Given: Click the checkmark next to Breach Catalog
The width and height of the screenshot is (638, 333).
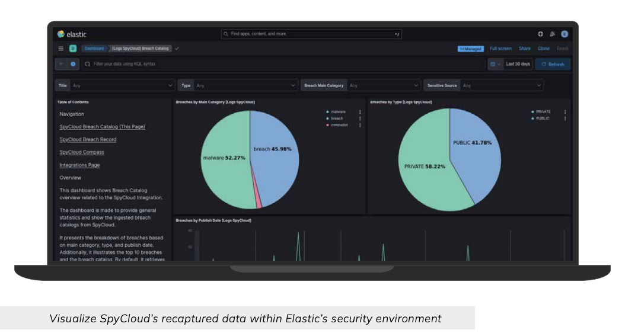Looking at the screenshot, I should 177,49.
